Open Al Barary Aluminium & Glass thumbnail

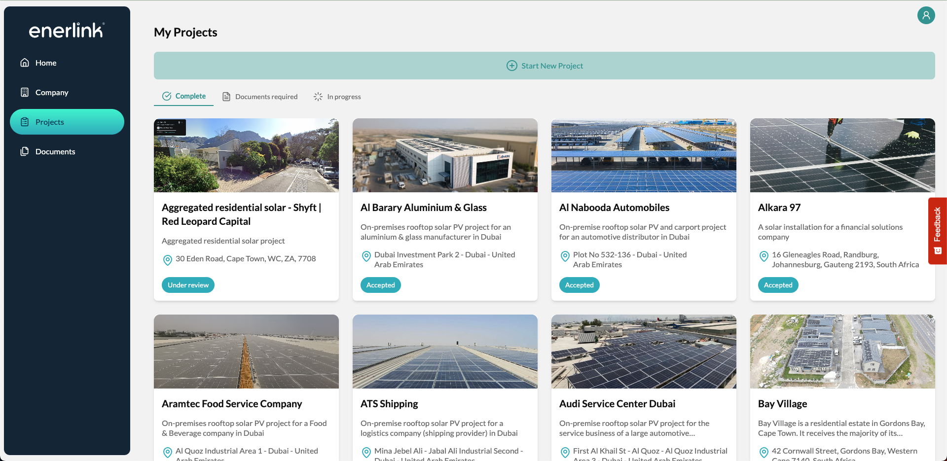(445, 155)
